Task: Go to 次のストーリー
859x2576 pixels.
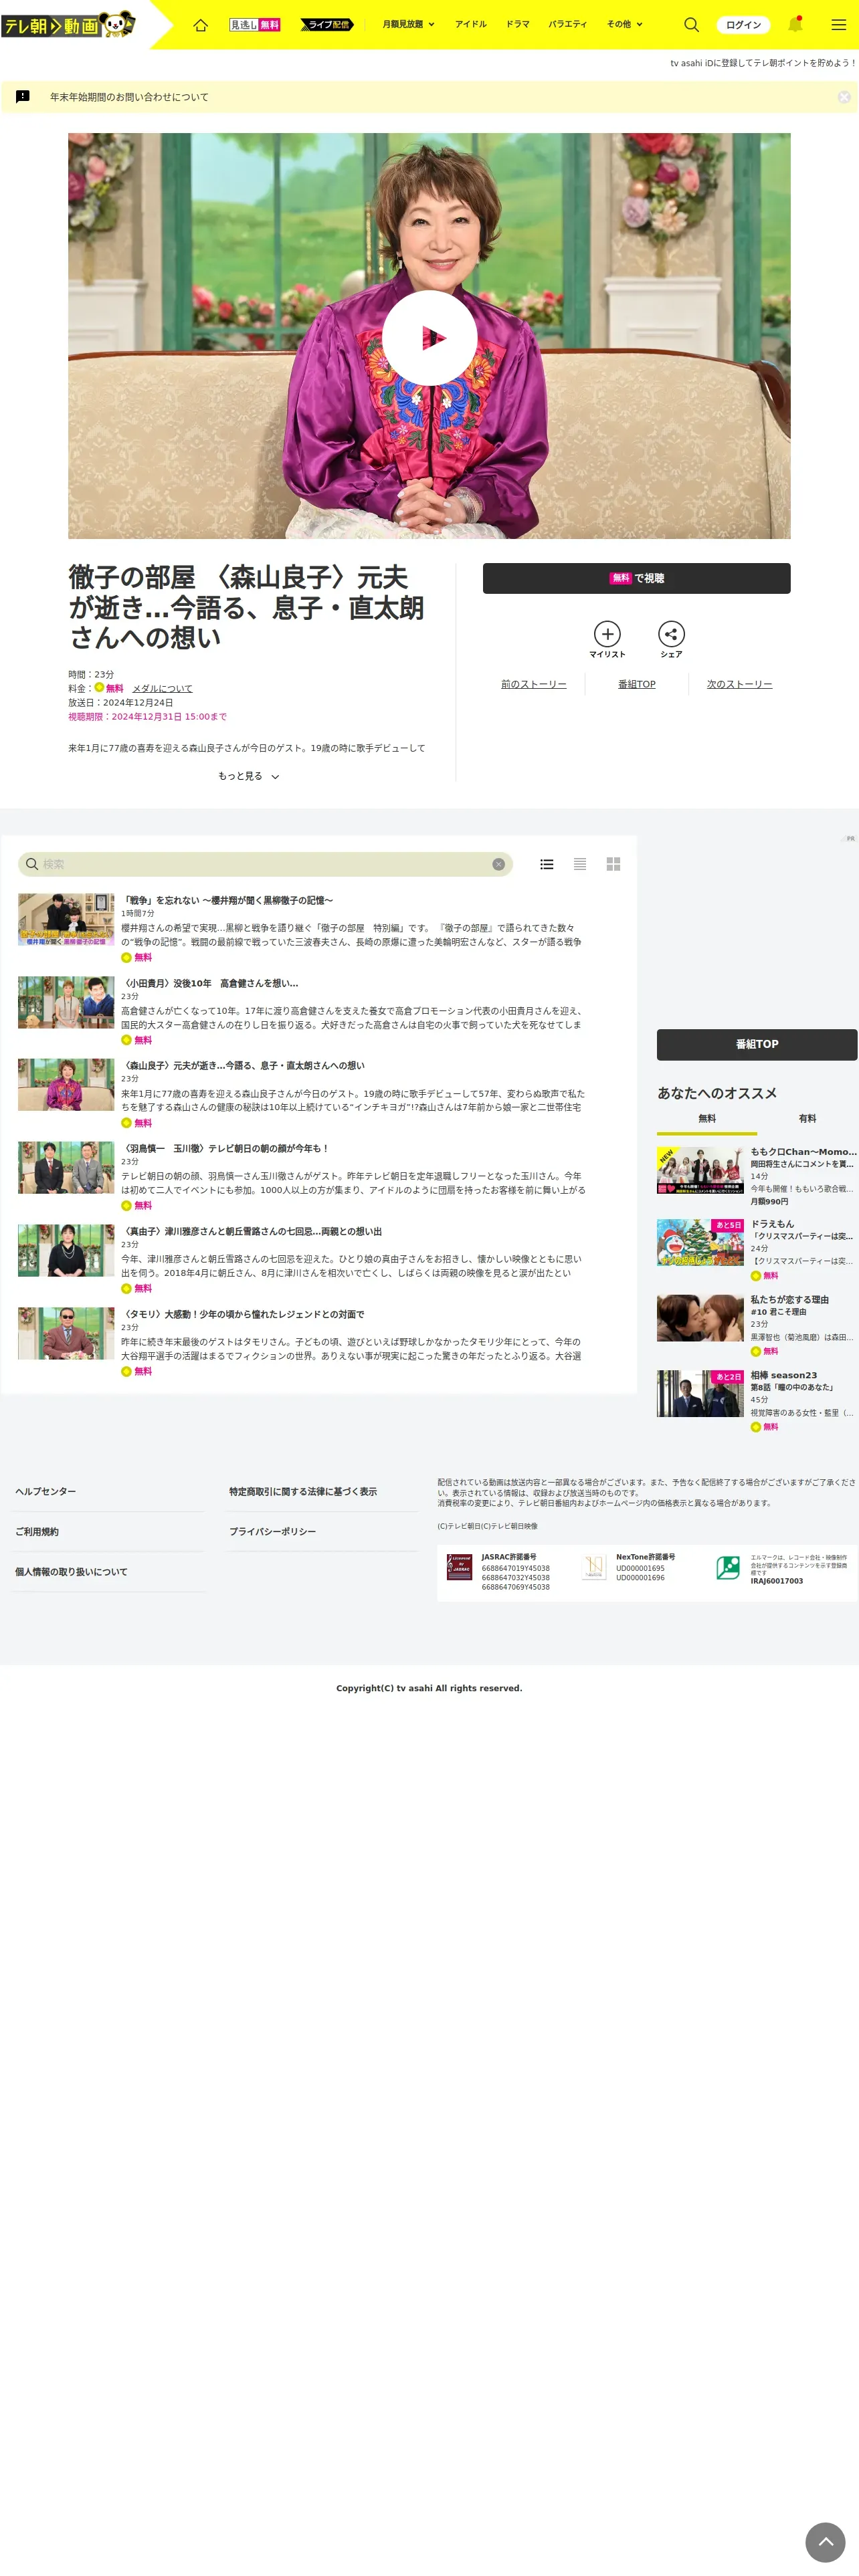Action: tap(739, 684)
